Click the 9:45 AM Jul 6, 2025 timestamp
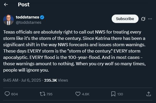The image size is (156, 103). click(22, 80)
